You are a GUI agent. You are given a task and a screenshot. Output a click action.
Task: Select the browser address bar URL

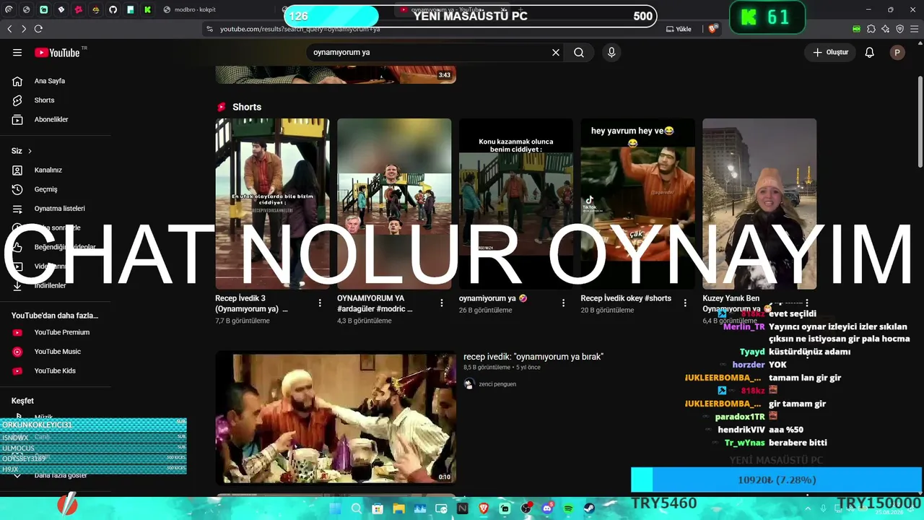(x=300, y=29)
